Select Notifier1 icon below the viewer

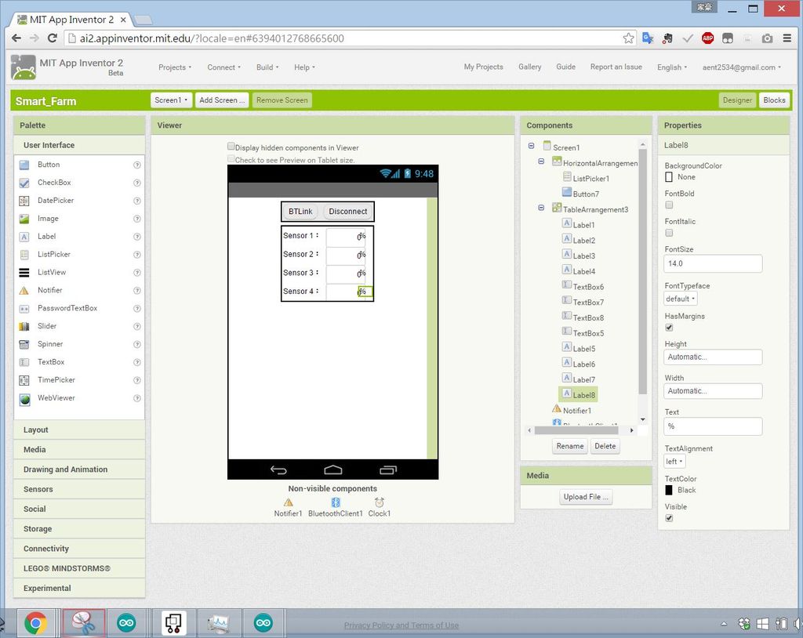click(289, 502)
